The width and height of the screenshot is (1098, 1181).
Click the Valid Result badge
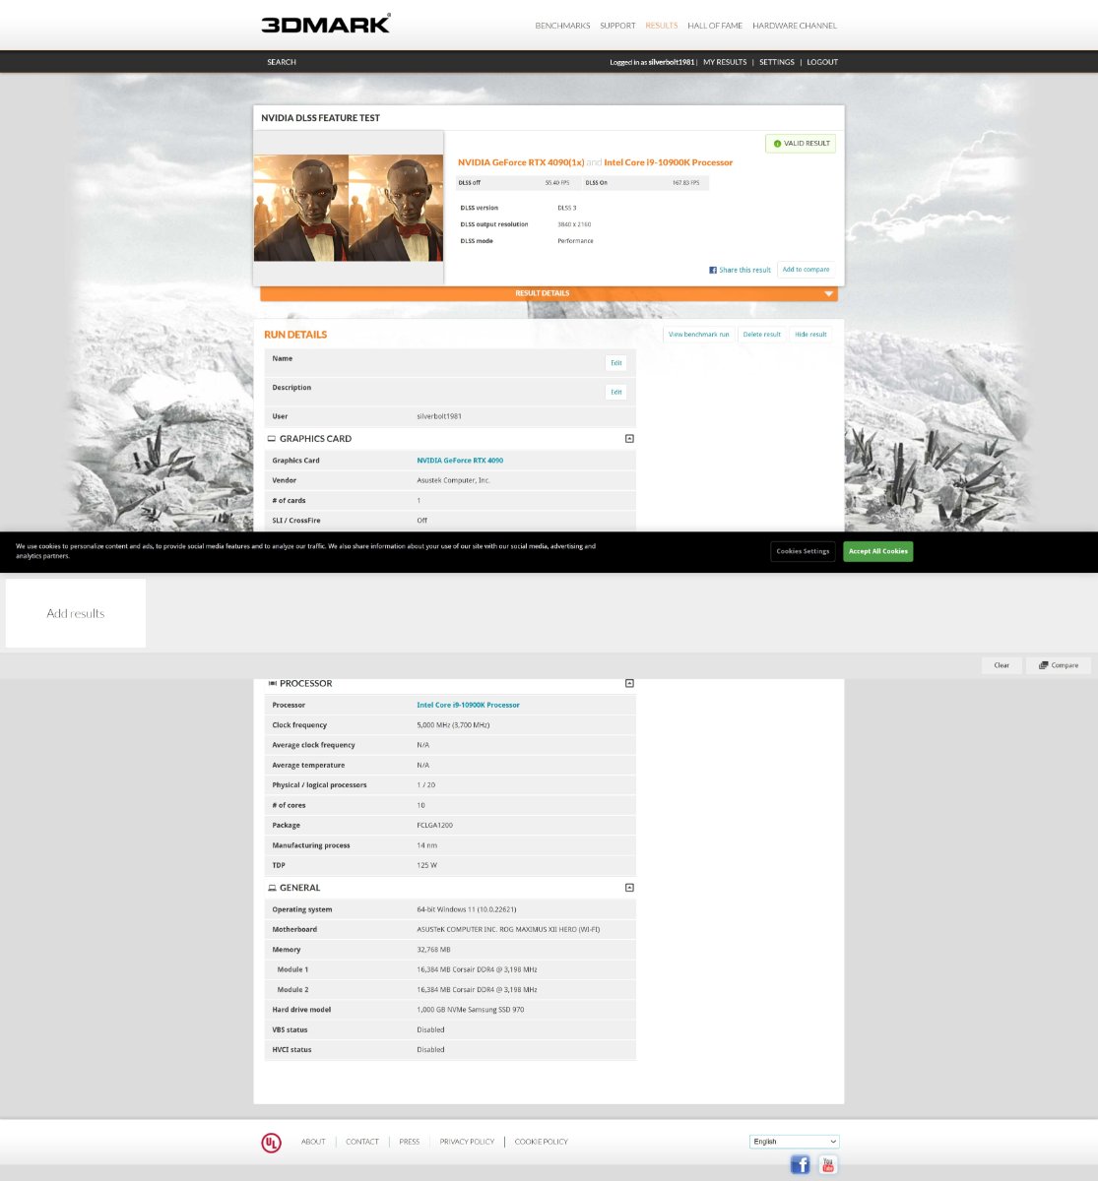801,144
